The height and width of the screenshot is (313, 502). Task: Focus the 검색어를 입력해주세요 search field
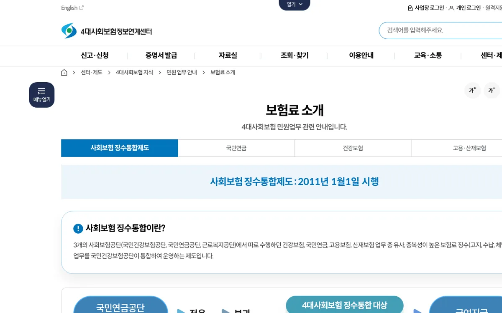(441, 30)
